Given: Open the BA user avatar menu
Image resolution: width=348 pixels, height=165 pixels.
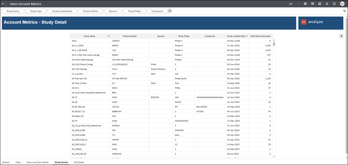Looking at the screenshot, I should [x=342, y=4].
